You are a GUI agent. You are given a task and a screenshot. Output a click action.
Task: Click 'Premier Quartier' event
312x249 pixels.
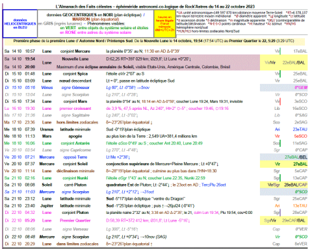point(75,220)
